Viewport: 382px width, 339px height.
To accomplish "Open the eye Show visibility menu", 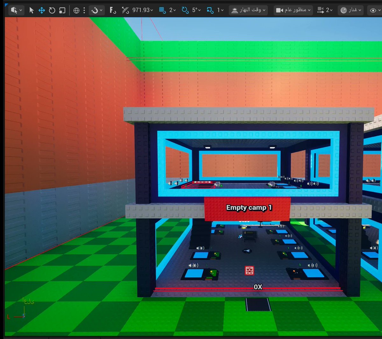I will 375,10.
